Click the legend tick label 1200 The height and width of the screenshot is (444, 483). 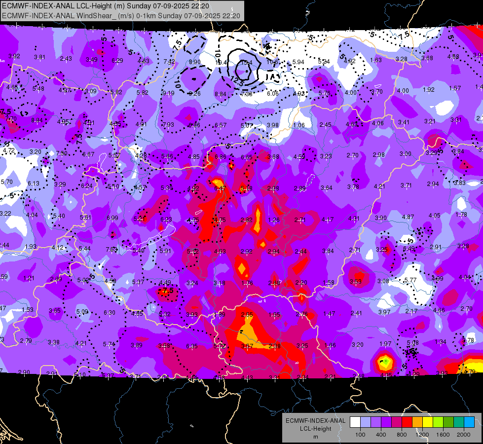[x=422, y=435]
